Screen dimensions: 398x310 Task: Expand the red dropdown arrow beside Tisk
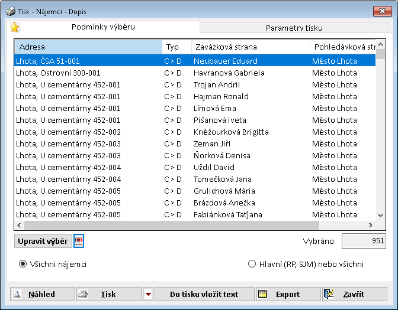click(x=148, y=294)
